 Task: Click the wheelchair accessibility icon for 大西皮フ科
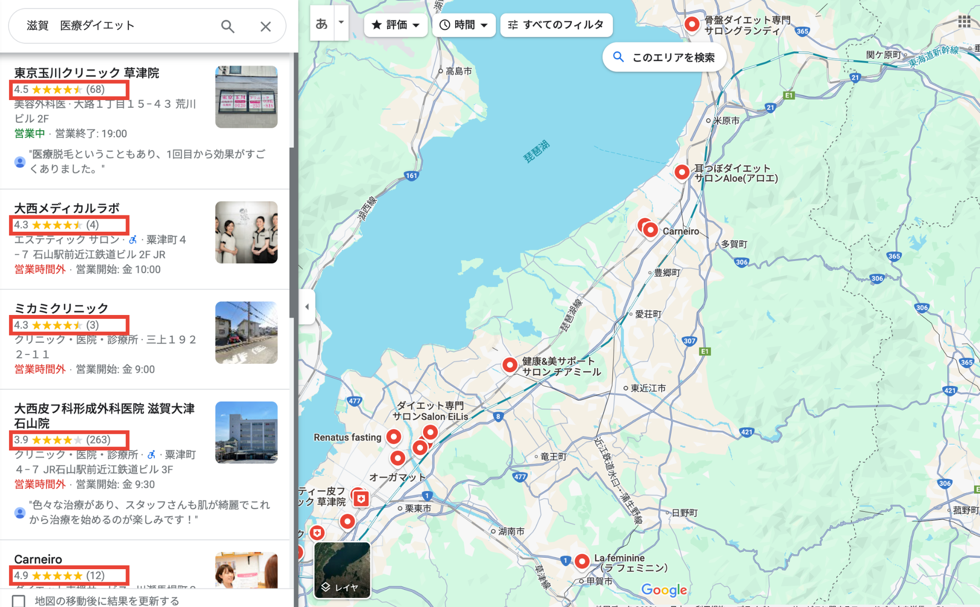click(x=152, y=455)
